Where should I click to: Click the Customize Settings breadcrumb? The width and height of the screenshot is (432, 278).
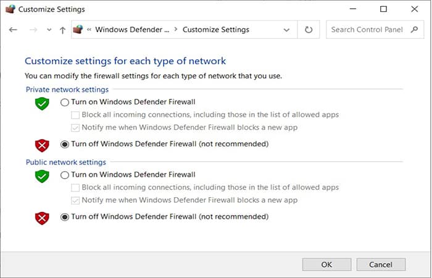coord(216,30)
